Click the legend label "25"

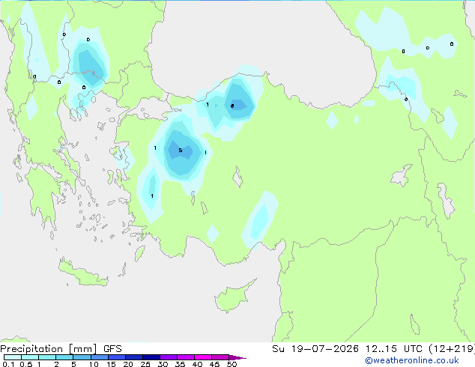coord(145,364)
